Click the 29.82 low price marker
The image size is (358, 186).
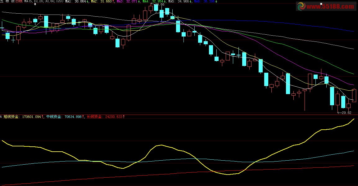345,112
